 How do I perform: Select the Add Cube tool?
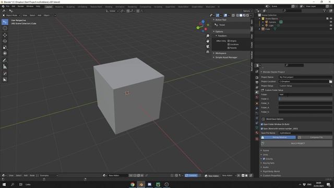click(x=5, y=74)
